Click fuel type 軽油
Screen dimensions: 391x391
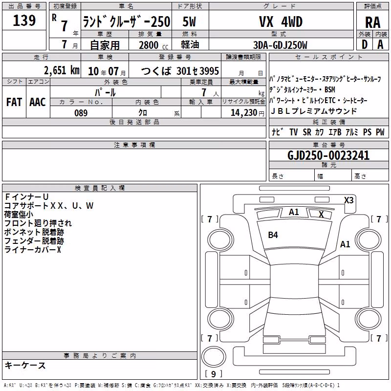[190, 44]
